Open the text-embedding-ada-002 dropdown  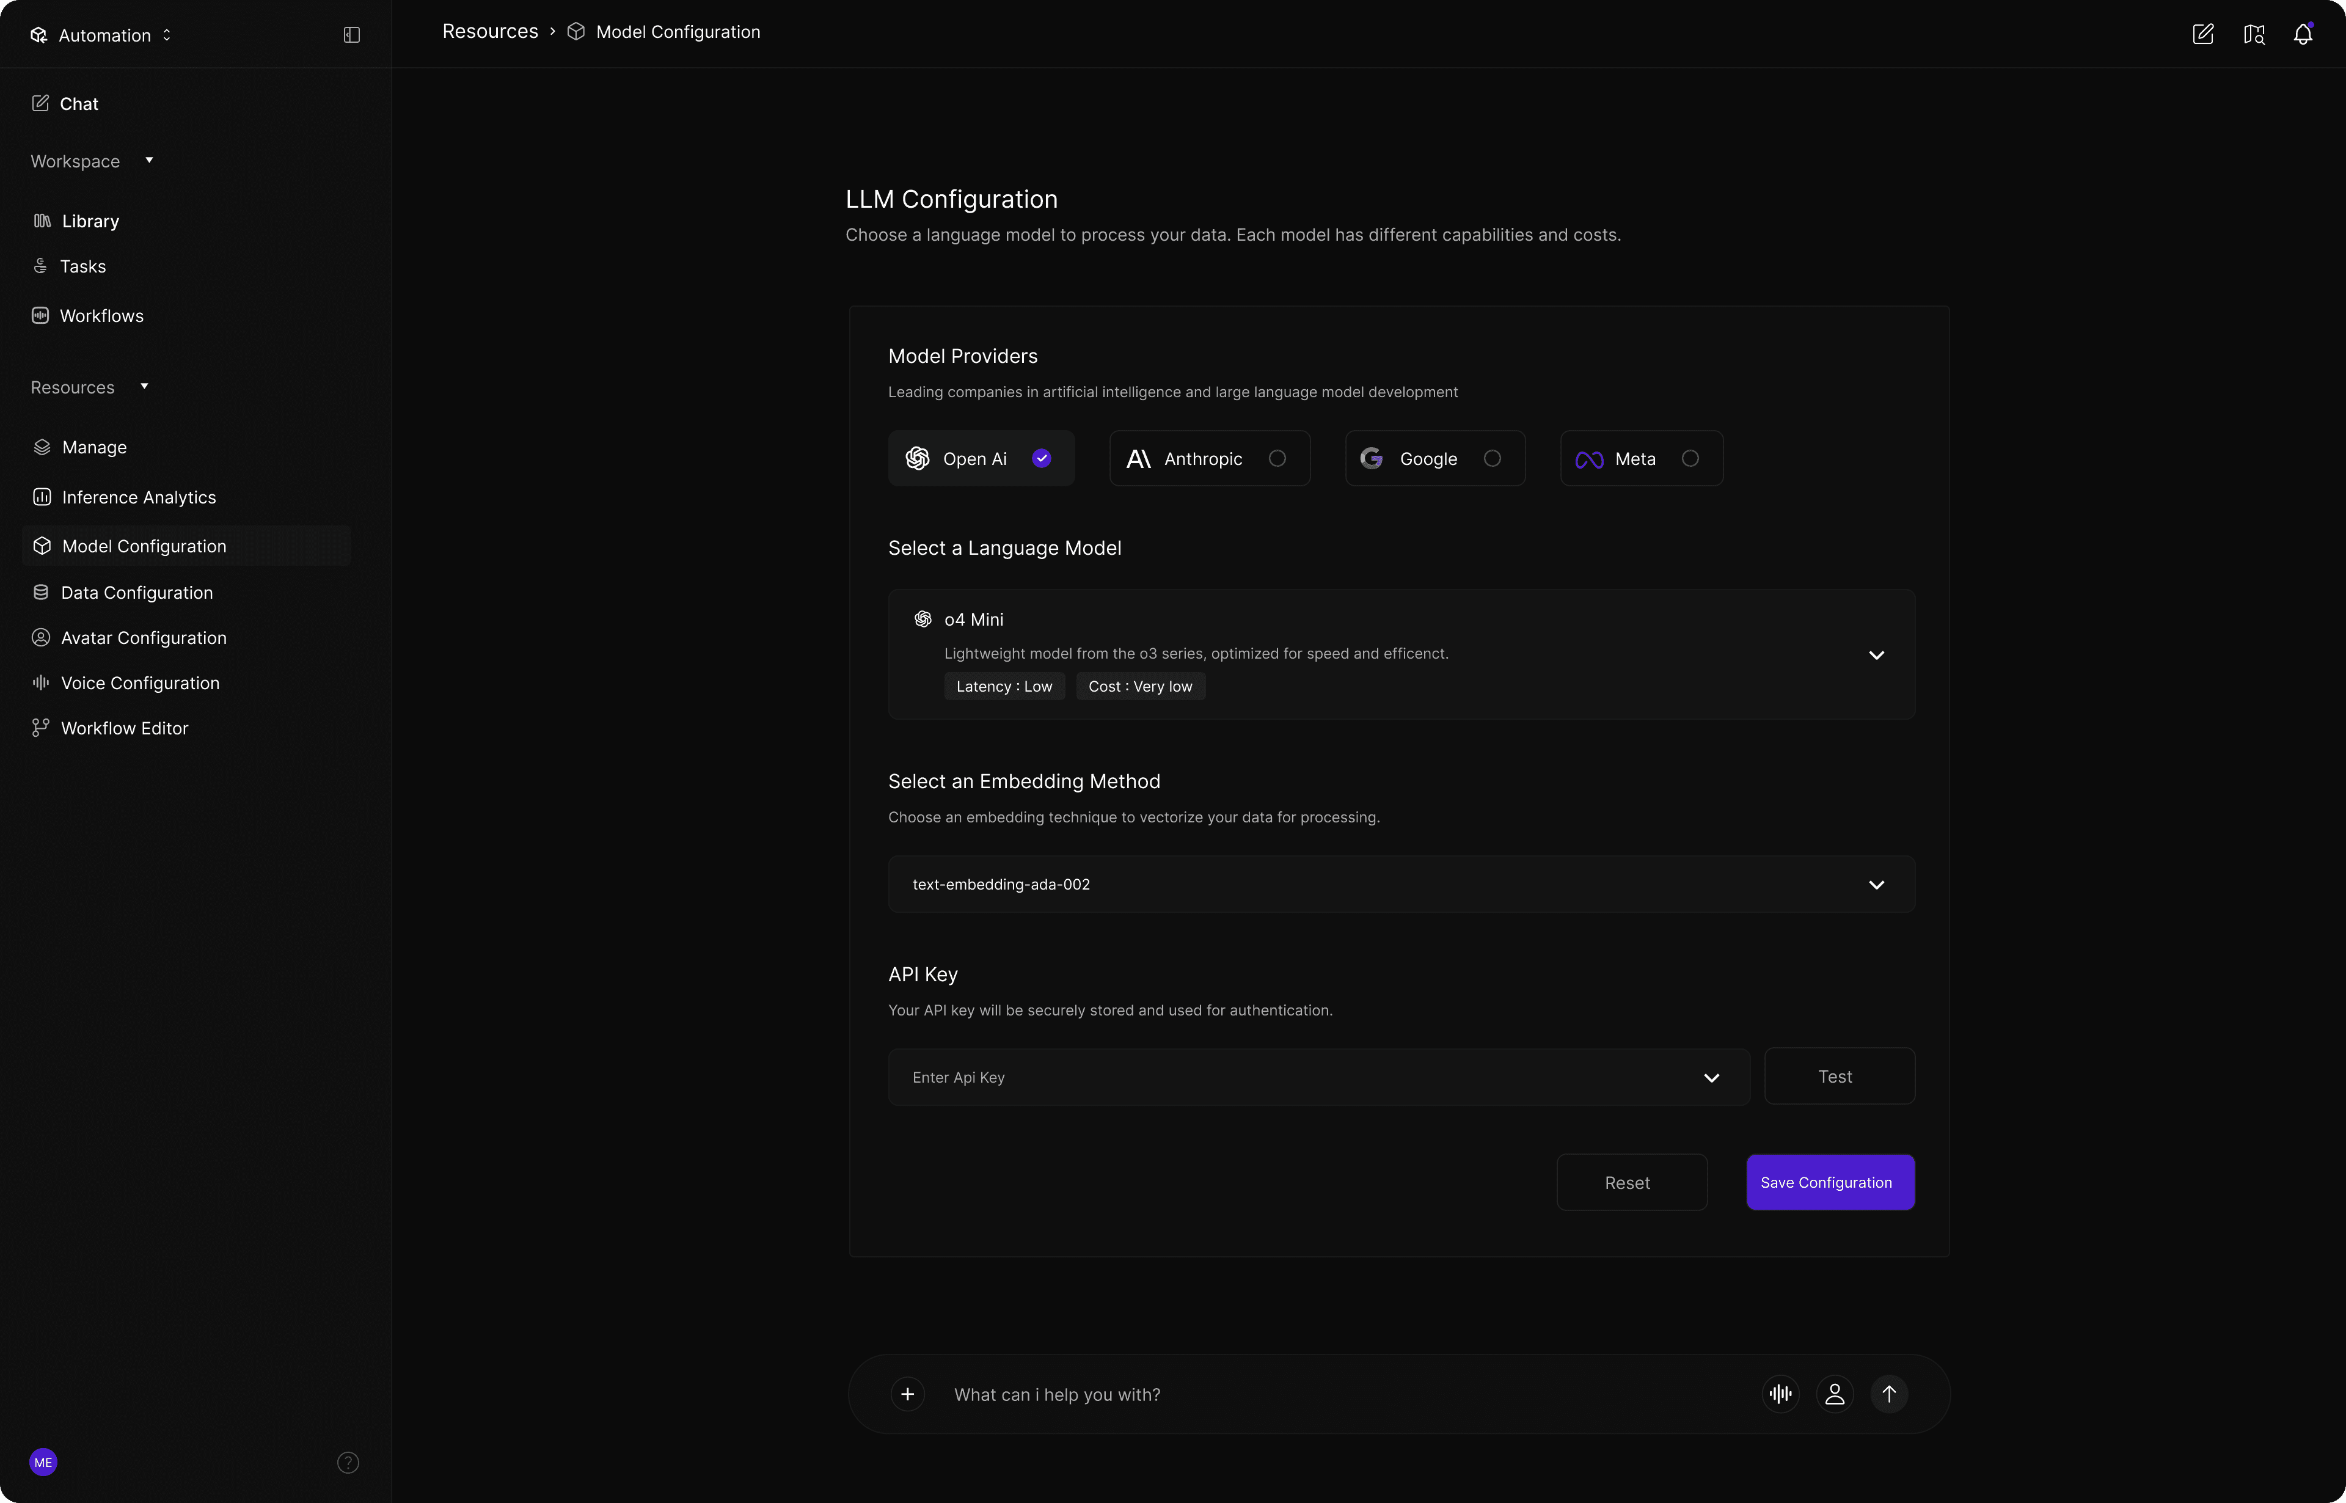[x=1876, y=884]
